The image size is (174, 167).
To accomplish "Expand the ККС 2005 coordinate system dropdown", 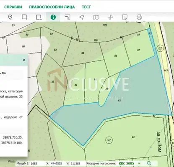I will (139, 163).
